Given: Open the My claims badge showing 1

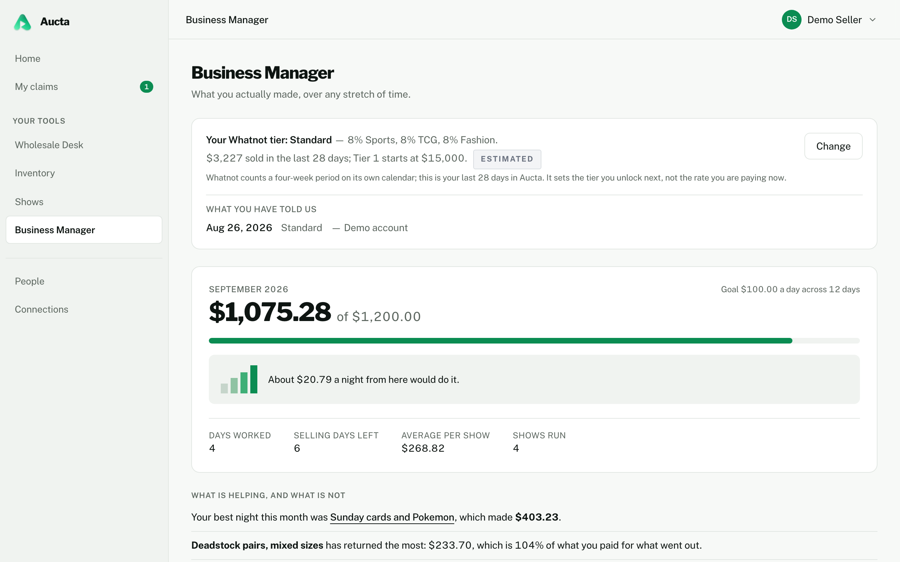Looking at the screenshot, I should (146, 87).
